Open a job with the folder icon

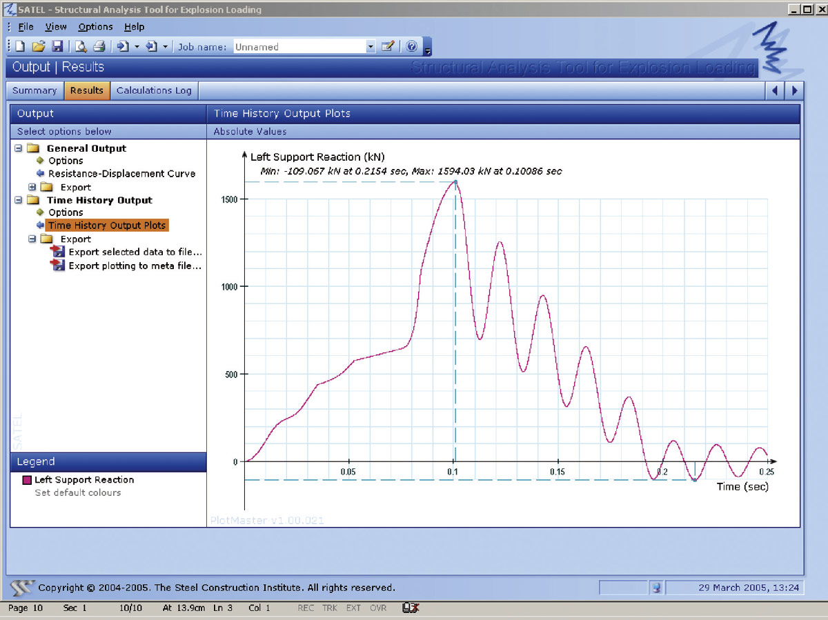pos(39,47)
